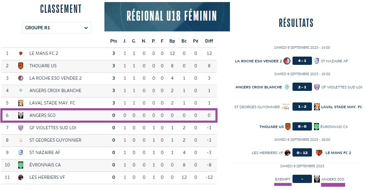The image size is (365, 190).
Task: Open the 8 - 0 Thouare score box
Action: click(302, 126)
